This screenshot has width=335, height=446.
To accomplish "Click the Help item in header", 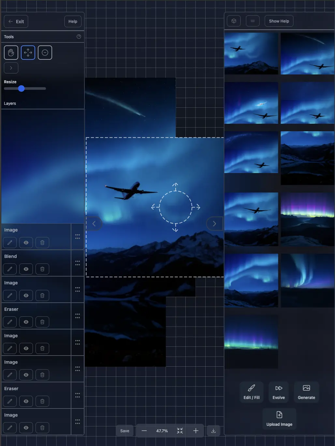I will pyautogui.click(x=73, y=21).
